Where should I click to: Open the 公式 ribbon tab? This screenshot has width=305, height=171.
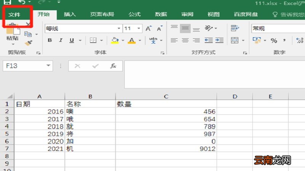(135, 14)
